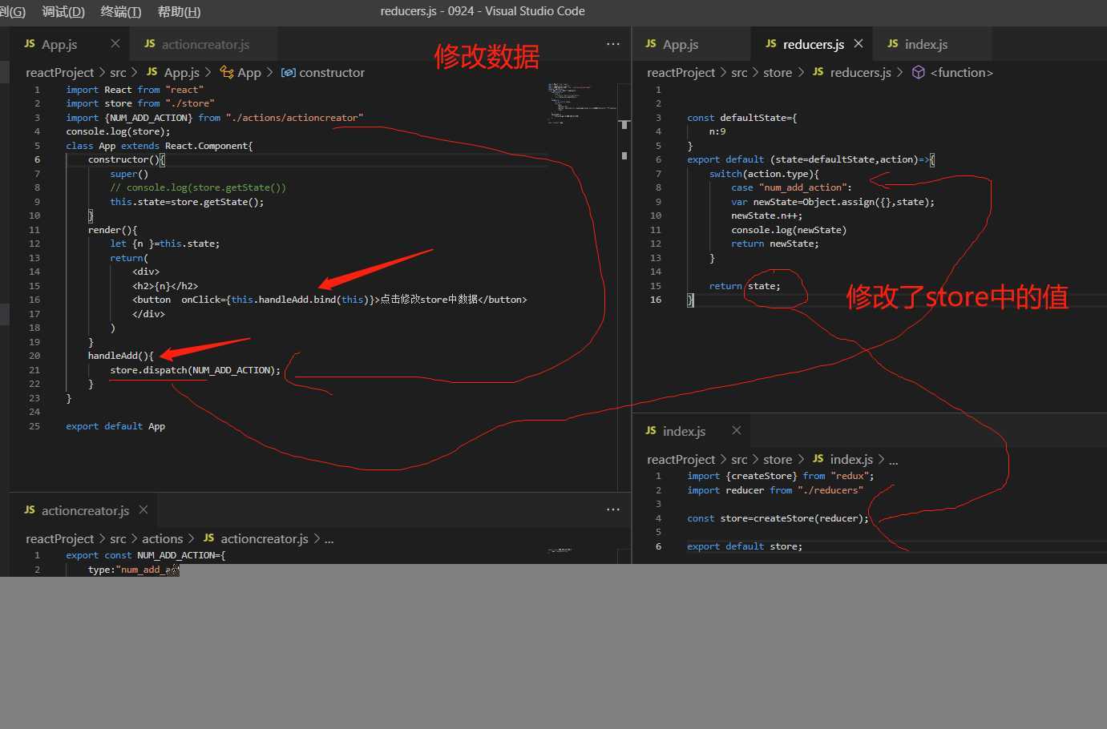Click 'store.dispatch(NUM_ADD_ACTION);' code line

(196, 370)
